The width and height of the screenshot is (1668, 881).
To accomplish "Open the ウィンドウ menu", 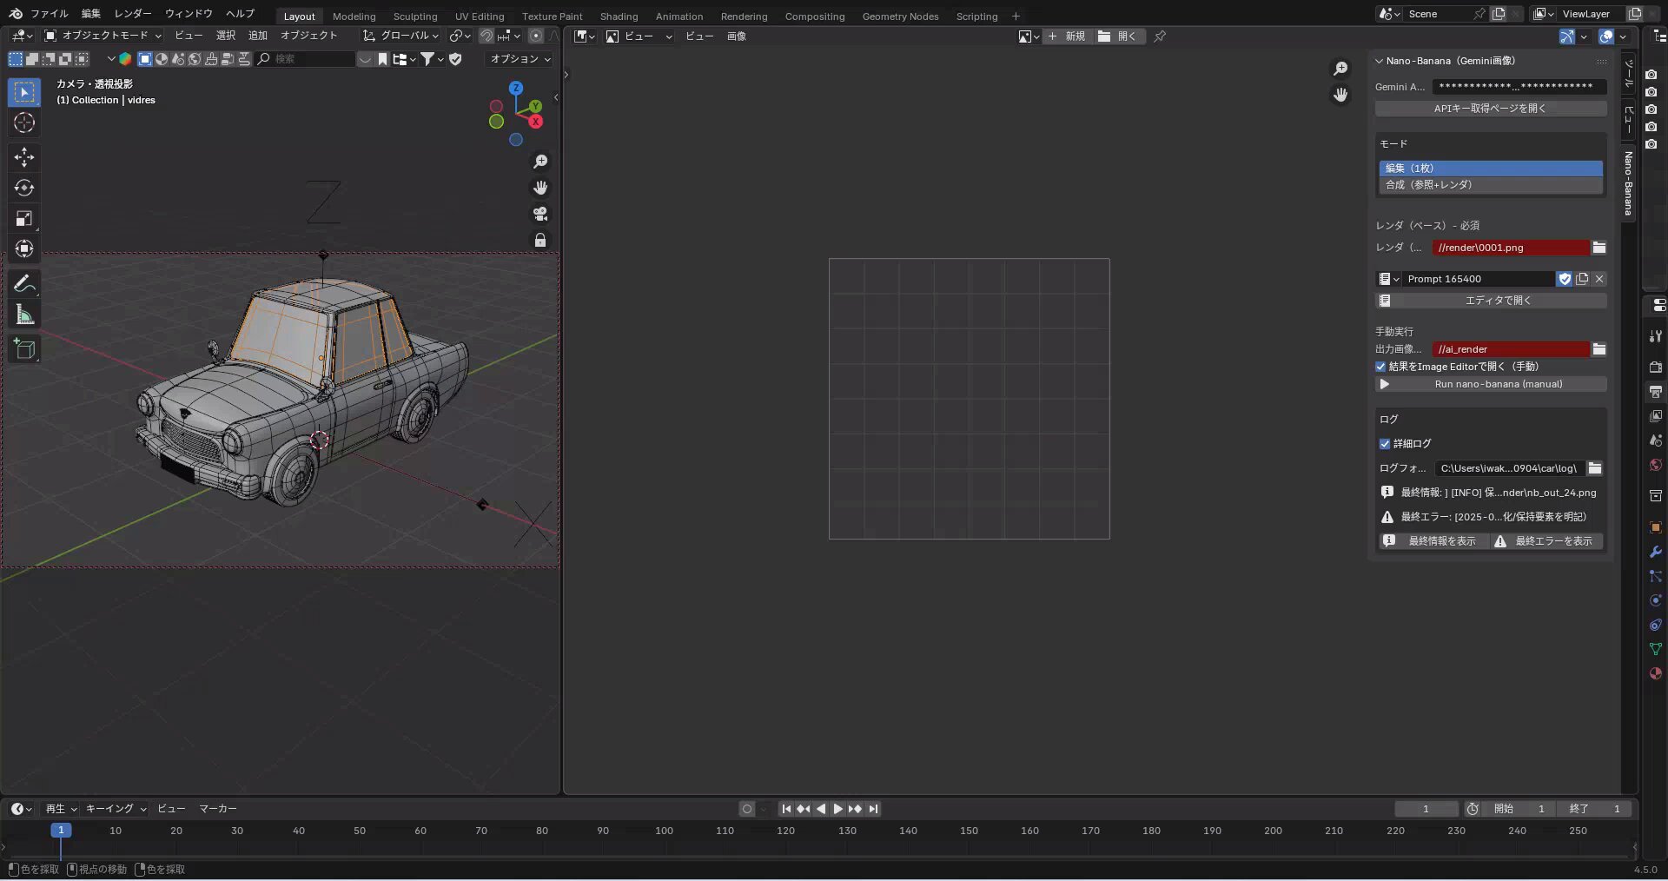I will [189, 14].
